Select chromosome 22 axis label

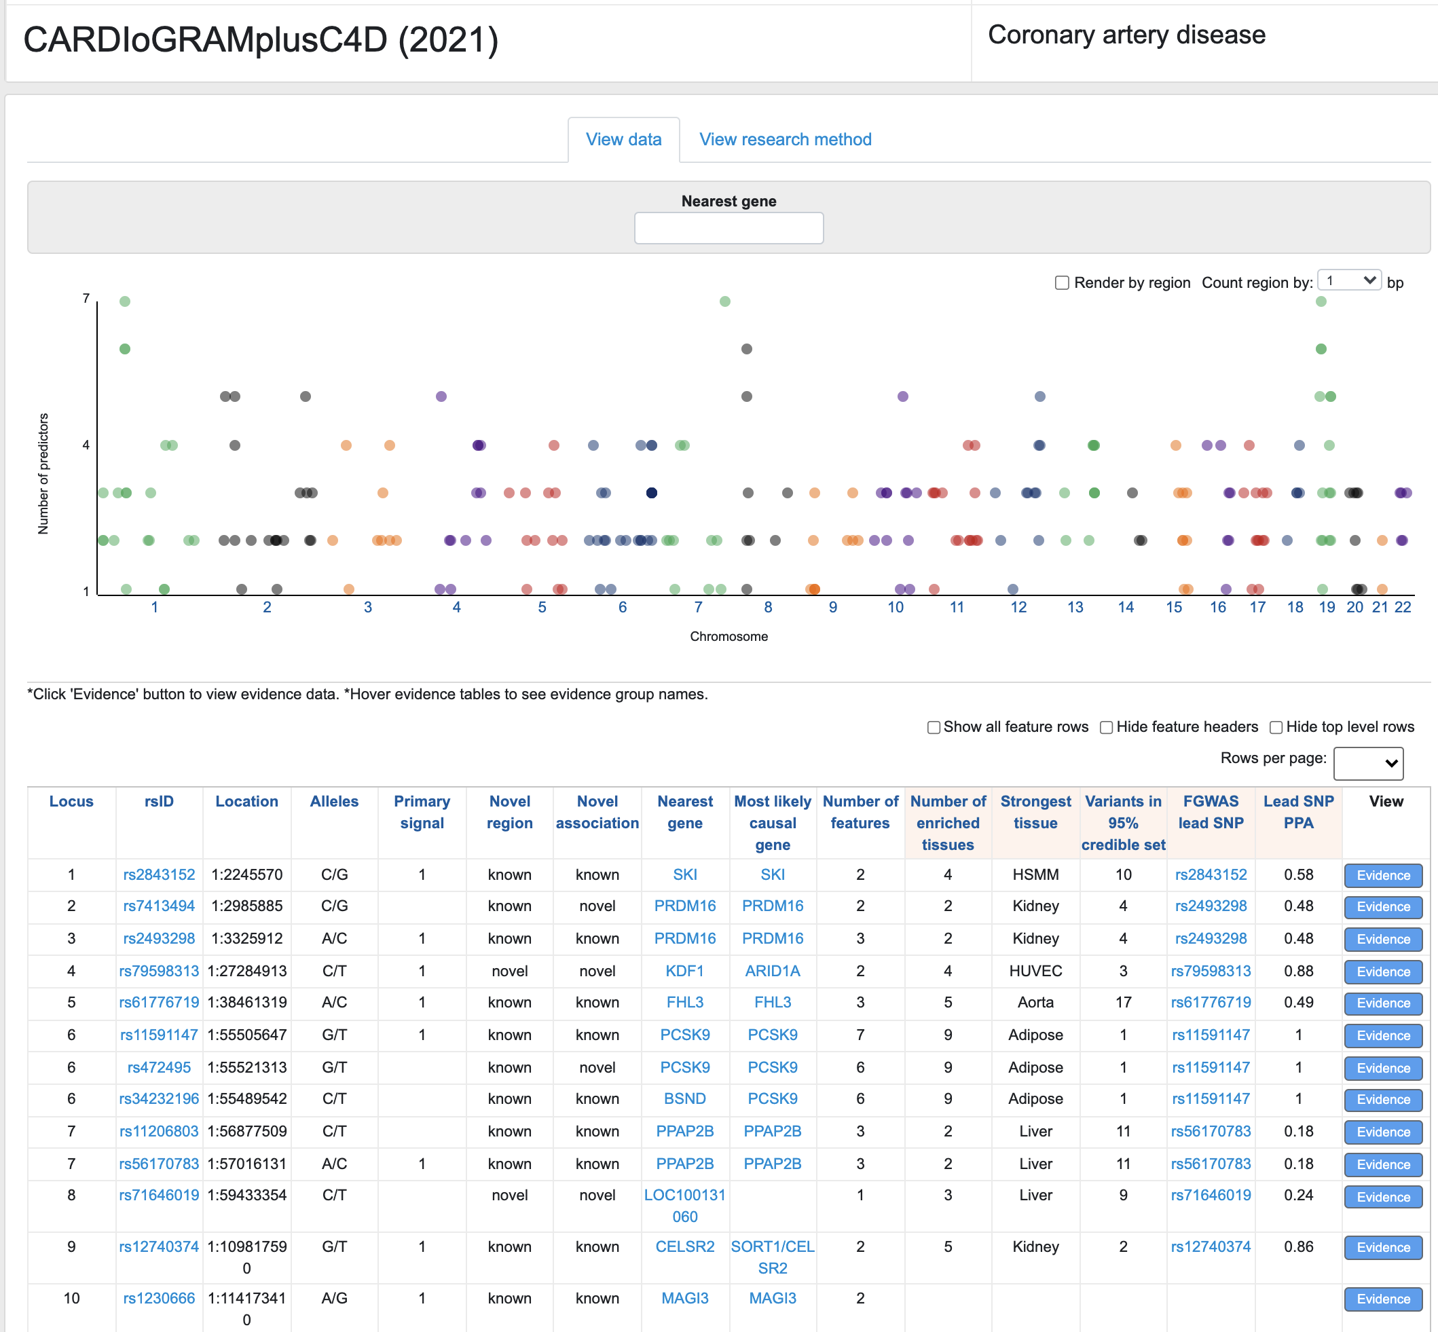(1403, 608)
